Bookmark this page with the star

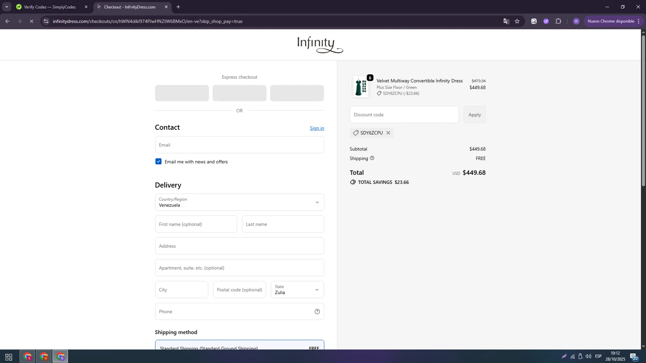tap(517, 21)
